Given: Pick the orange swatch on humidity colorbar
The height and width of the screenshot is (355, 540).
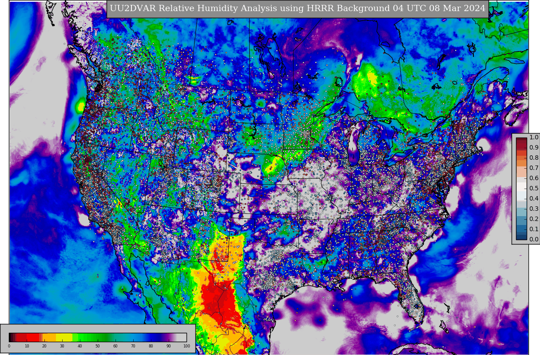Looking at the screenshot, I should click(49, 337).
